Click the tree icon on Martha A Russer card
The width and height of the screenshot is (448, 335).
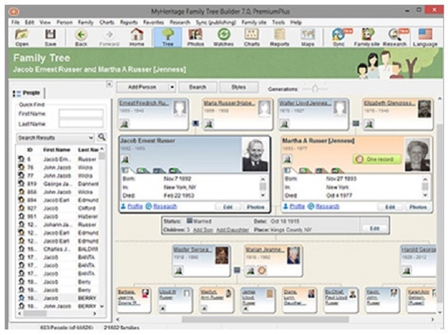point(287,159)
